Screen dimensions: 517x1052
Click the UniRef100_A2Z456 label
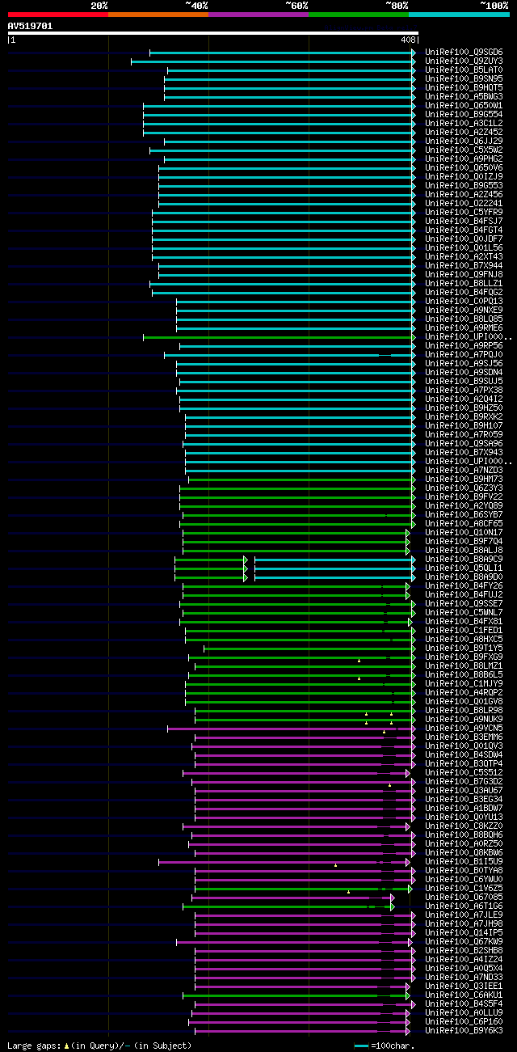point(464,195)
